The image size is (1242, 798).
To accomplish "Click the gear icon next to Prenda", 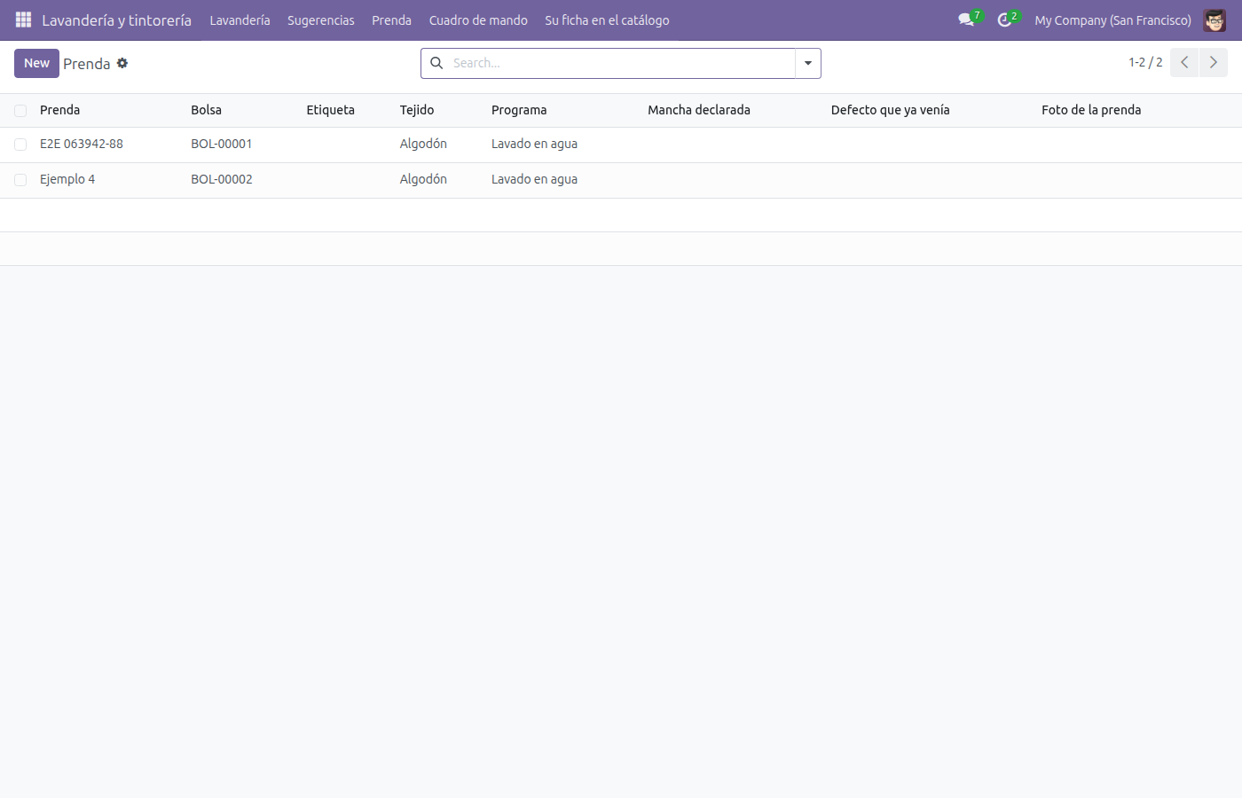I will (x=122, y=63).
